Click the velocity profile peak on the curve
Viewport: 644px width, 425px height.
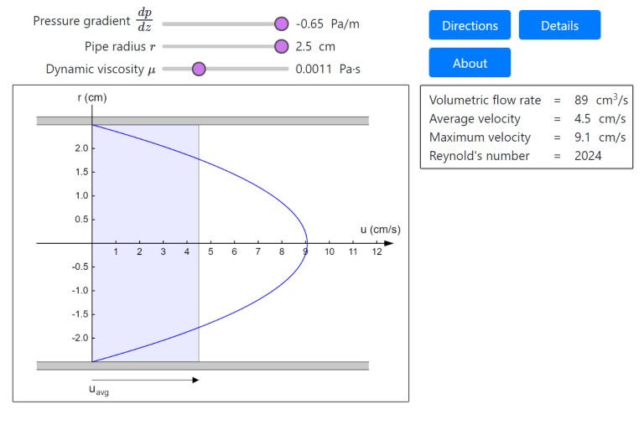click(307, 243)
